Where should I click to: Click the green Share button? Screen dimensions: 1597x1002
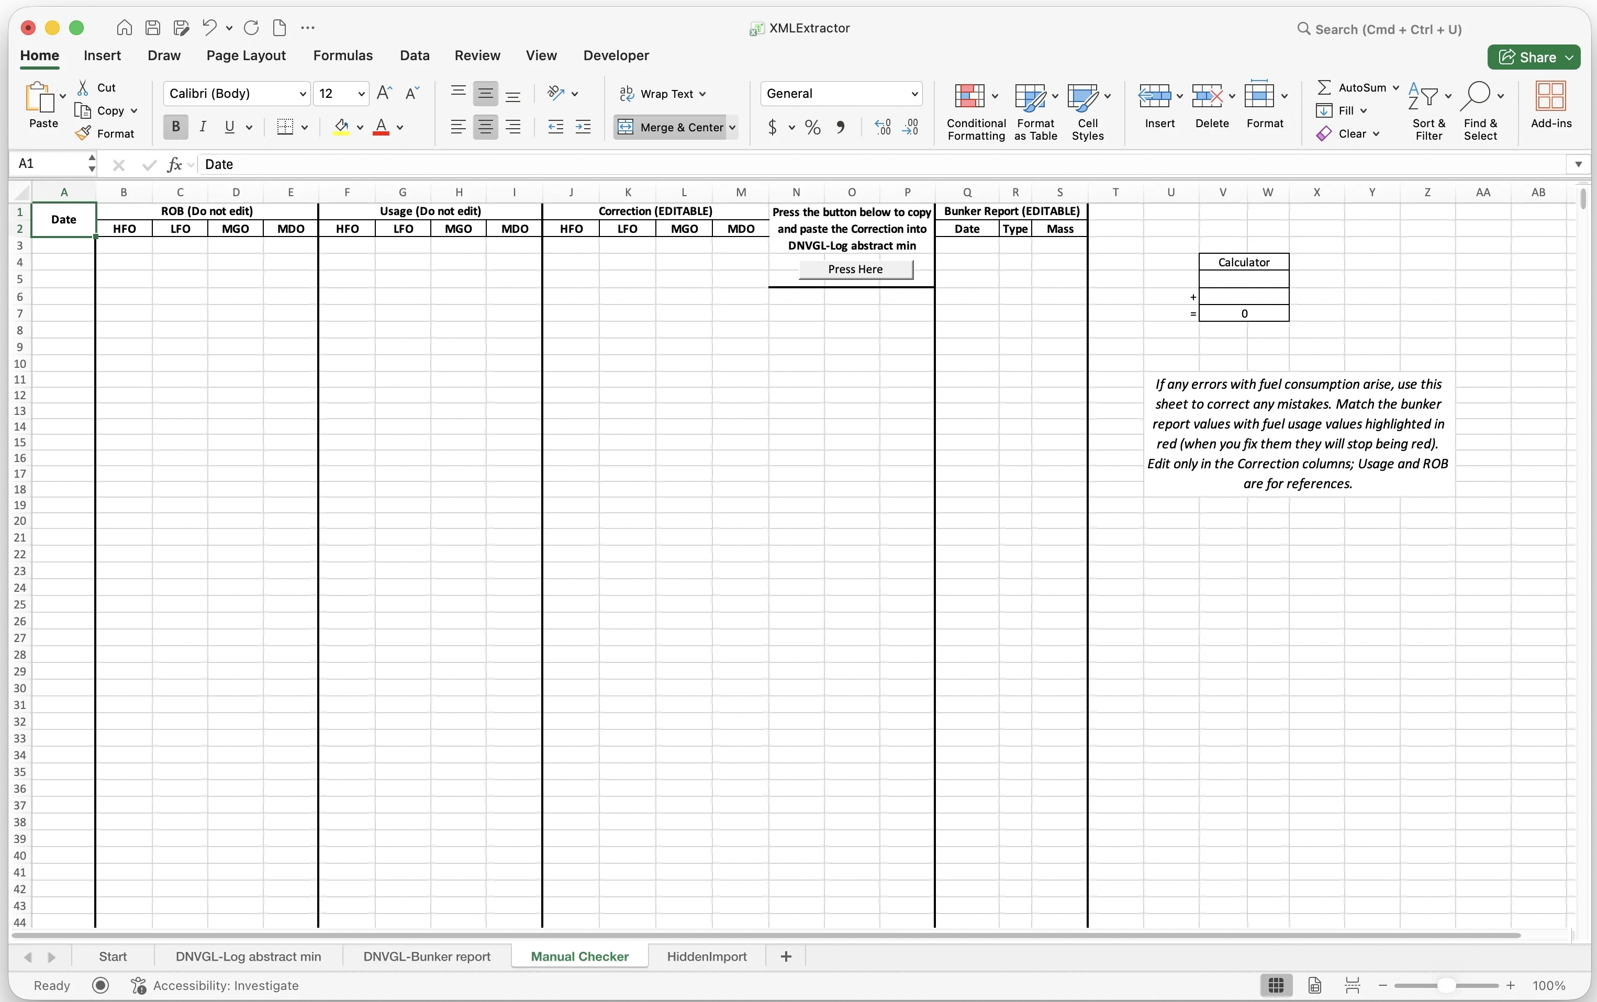(1533, 57)
